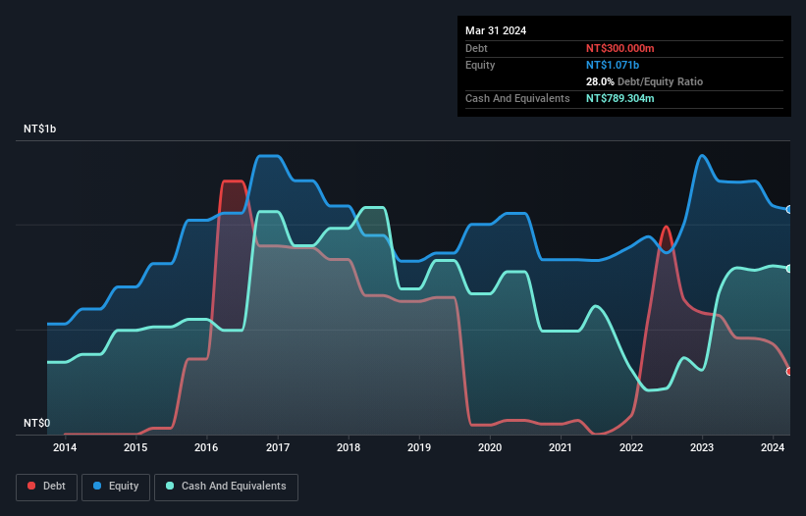Select the Equity endpoint marker for 2024

point(789,210)
